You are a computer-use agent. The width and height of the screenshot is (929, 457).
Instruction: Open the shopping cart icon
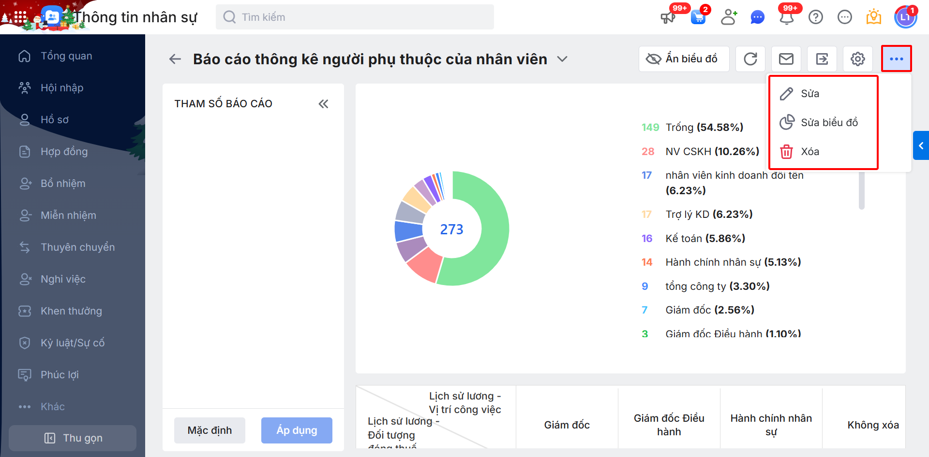[x=698, y=18]
